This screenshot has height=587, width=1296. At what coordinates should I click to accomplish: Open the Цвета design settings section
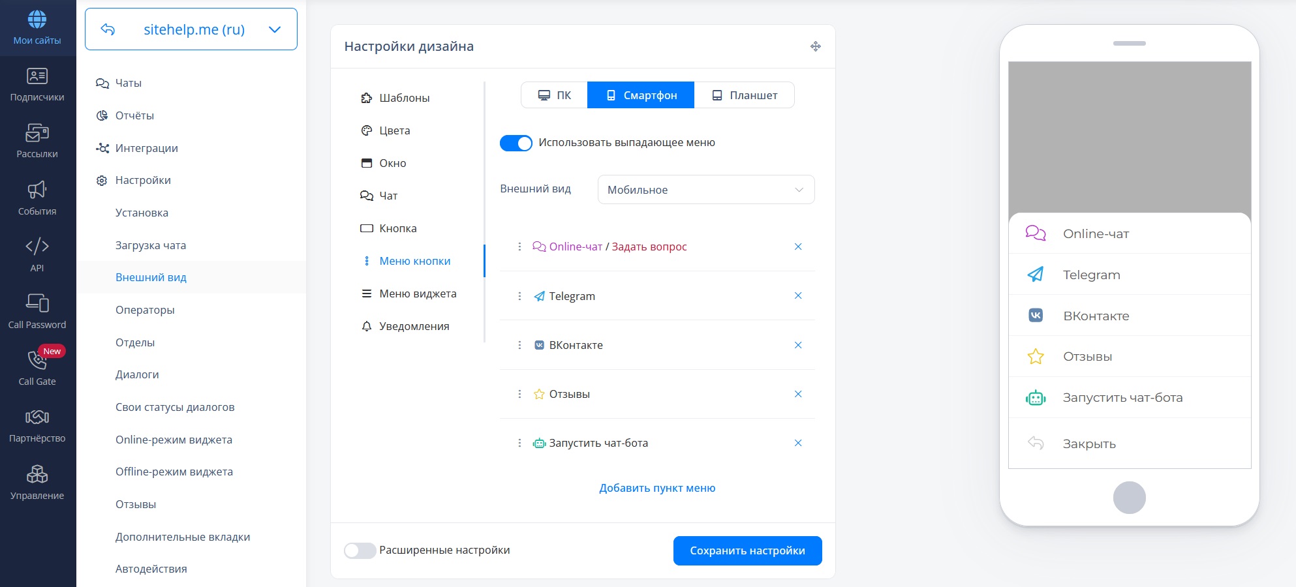394,130
